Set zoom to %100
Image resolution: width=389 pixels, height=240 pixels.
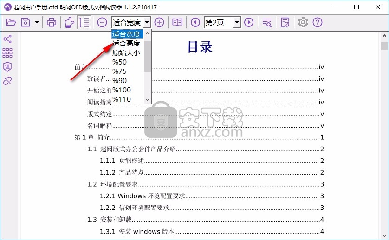pyautogui.click(x=127, y=90)
